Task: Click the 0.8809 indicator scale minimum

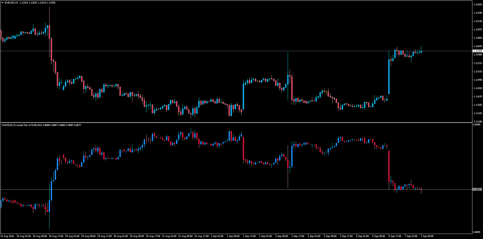Action: coord(477,232)
